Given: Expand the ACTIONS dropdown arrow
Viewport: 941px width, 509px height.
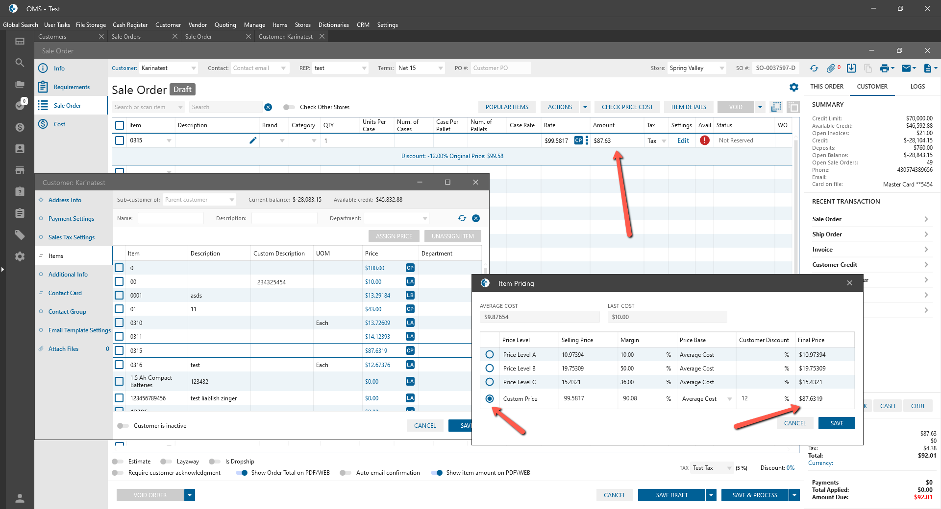Looking at the screenshot, I should (x=584, y=107).
